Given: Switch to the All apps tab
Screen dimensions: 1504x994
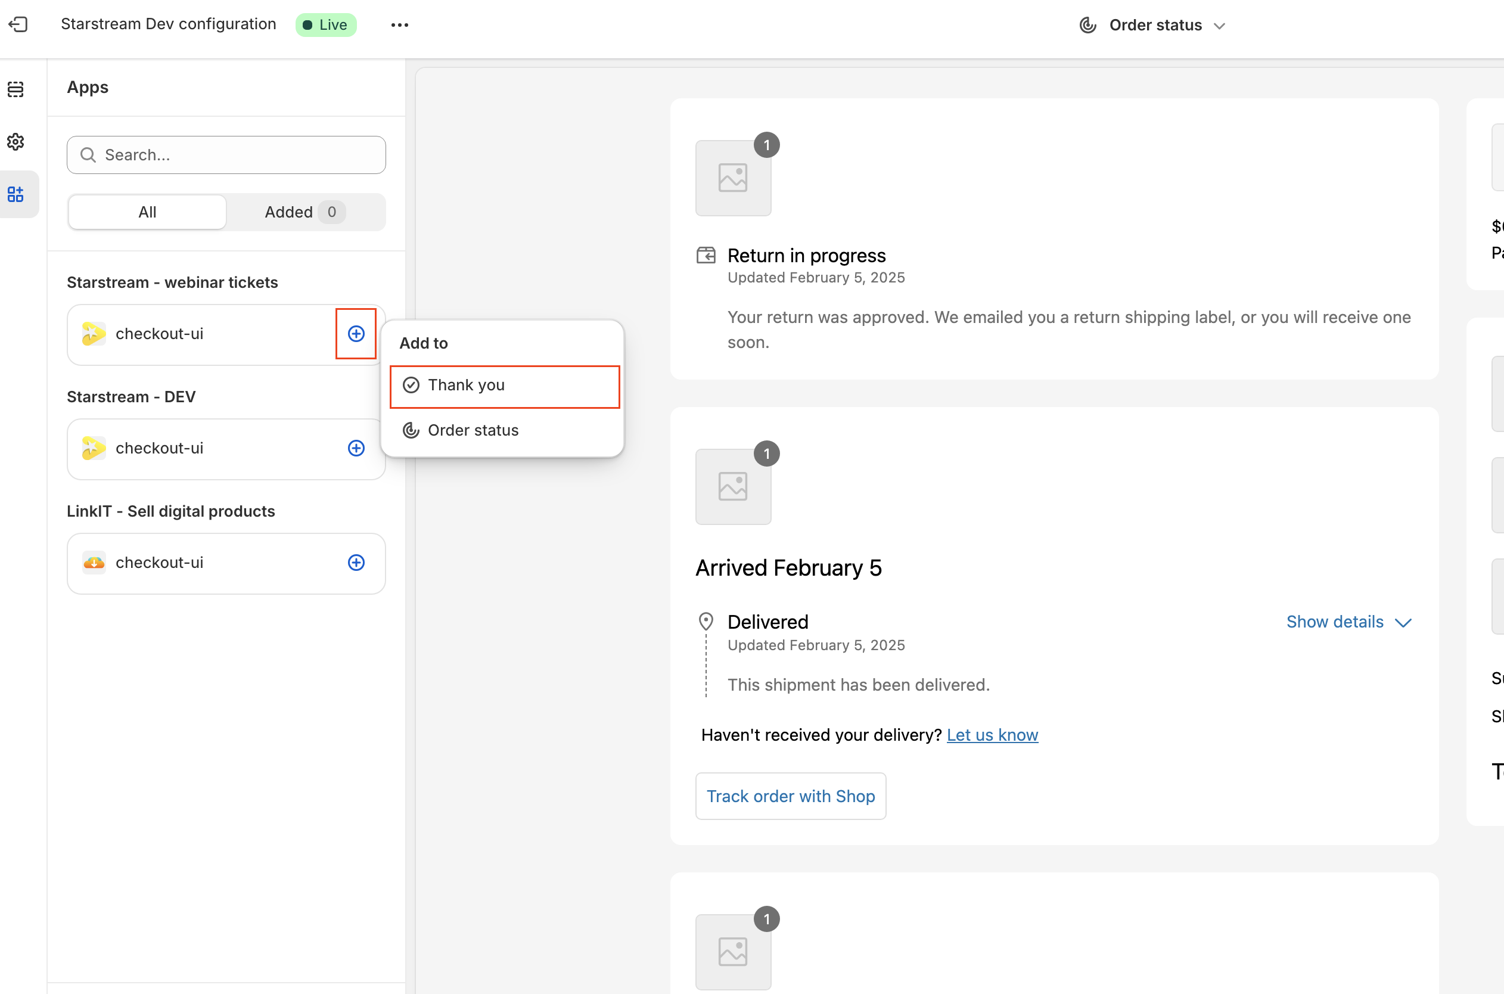Looking at the screenshot, I should point(147,212).
